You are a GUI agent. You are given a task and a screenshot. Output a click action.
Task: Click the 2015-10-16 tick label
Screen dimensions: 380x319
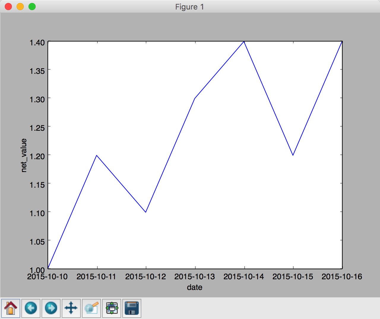pyautogui.click(x=342, y=277)
